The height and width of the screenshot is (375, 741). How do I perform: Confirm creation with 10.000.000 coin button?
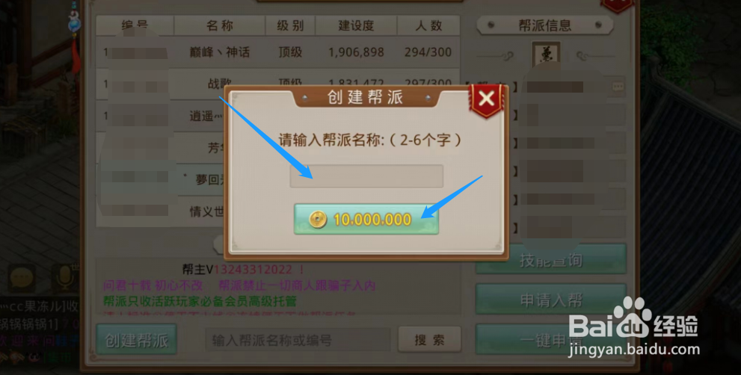tap(366, 219)
